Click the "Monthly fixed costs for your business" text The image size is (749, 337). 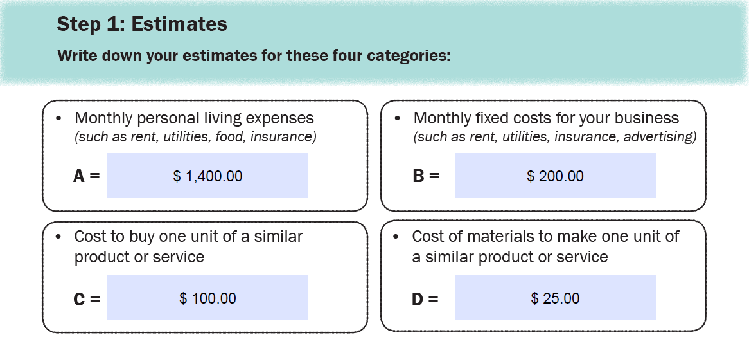(x=546, y=118)
